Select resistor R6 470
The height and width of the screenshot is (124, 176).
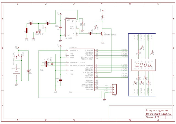[x=142, y=47]
